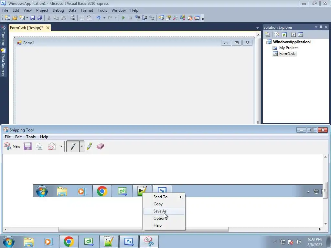Open the Debug menu

pos(58,10)
